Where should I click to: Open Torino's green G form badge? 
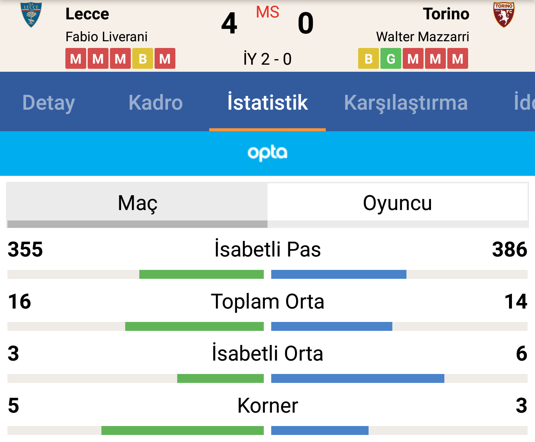(391, 59)
